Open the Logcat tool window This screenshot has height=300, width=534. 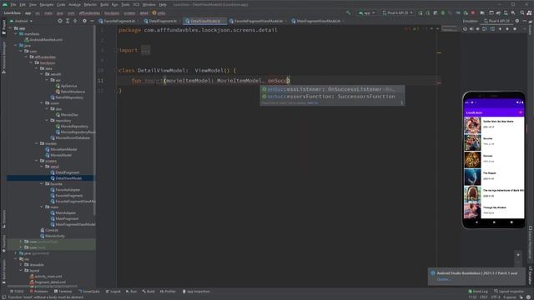(x=113, y=292)
